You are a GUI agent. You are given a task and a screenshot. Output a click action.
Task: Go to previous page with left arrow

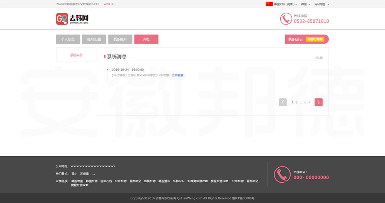coord(283,102)
